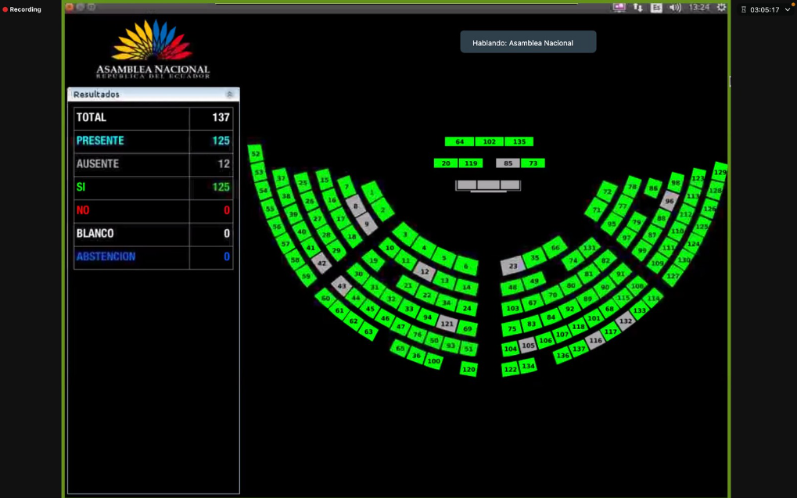Click the gray podium table below seat 85
This screenshot has height=498, width=797.
(488, 185)
